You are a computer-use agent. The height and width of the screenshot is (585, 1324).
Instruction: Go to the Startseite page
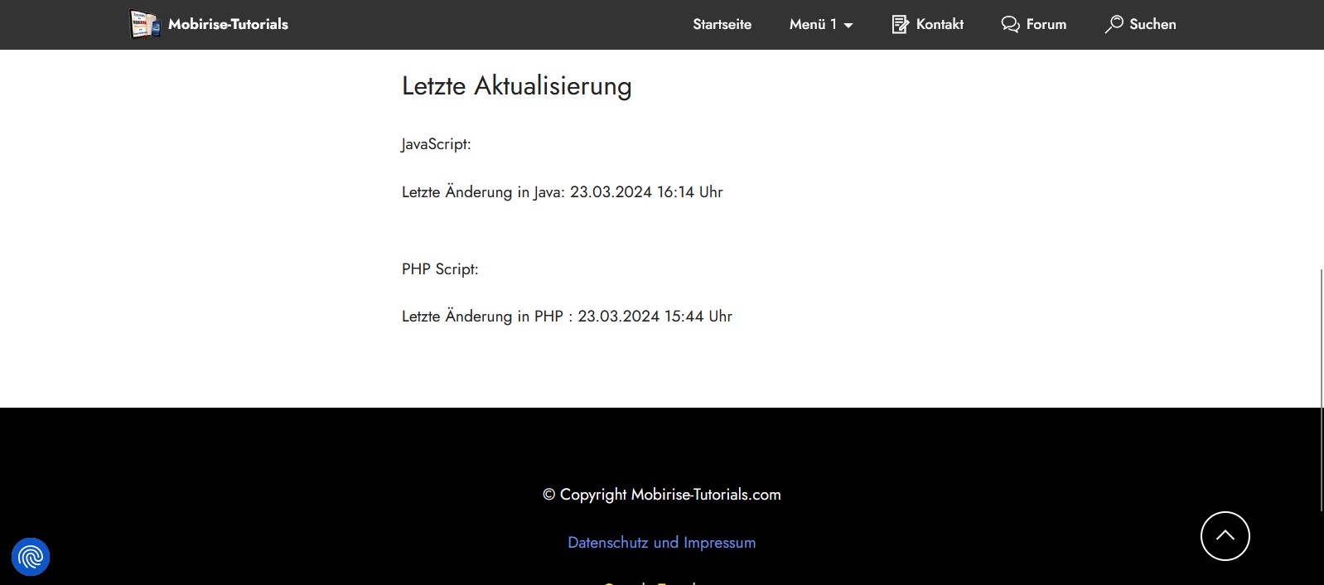point(722,24)
